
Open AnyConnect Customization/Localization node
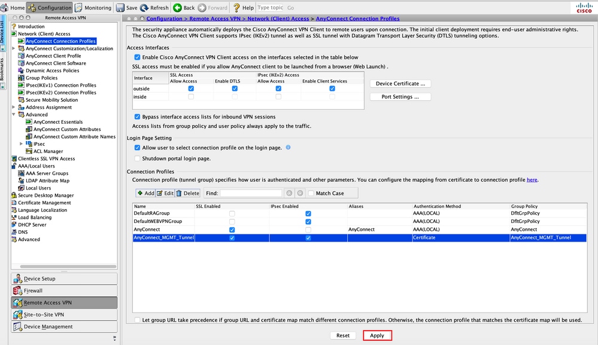[69, 48]
